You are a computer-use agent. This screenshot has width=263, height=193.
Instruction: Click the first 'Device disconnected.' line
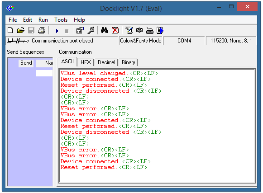tap(111, 91)
